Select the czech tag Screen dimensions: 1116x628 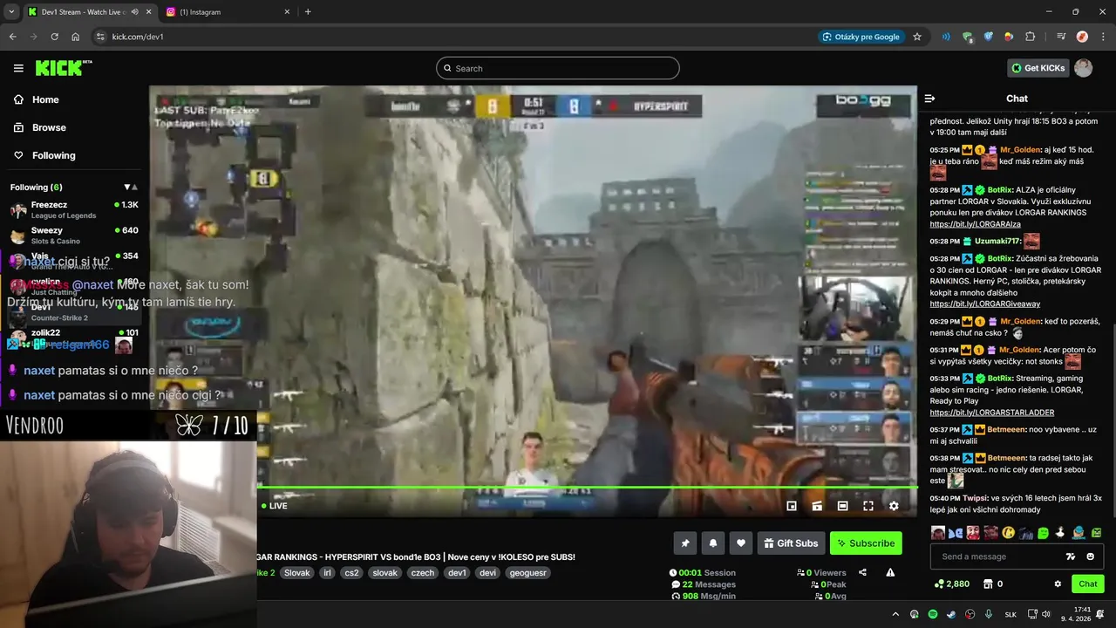[x=422, y=573]
